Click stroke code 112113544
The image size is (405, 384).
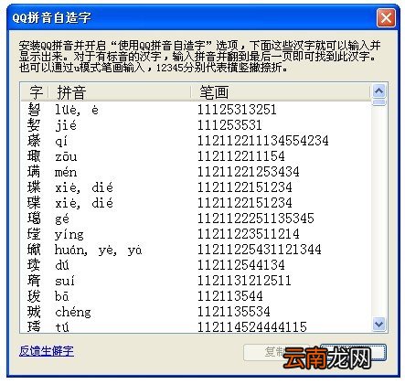pyautogui.click(x=230, y=296)
